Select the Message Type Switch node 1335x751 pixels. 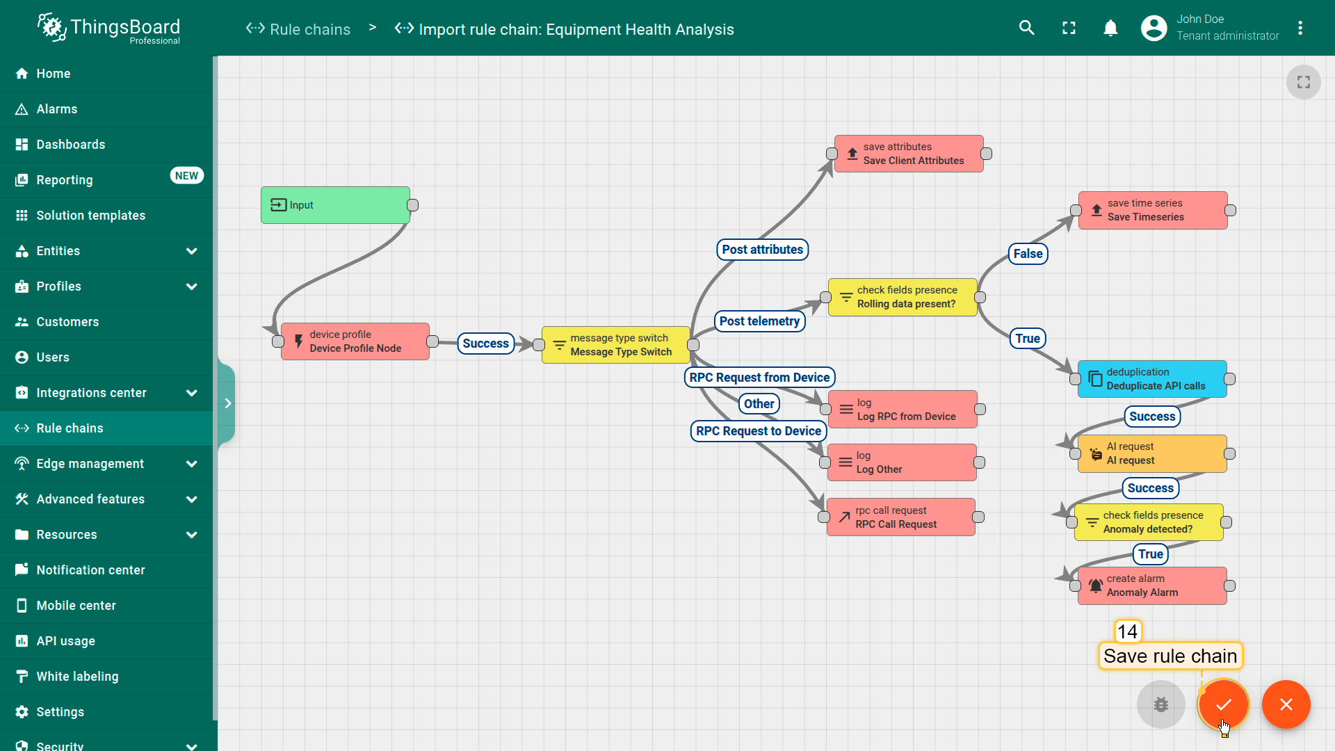pyautogui.click(x=616, y=345)
